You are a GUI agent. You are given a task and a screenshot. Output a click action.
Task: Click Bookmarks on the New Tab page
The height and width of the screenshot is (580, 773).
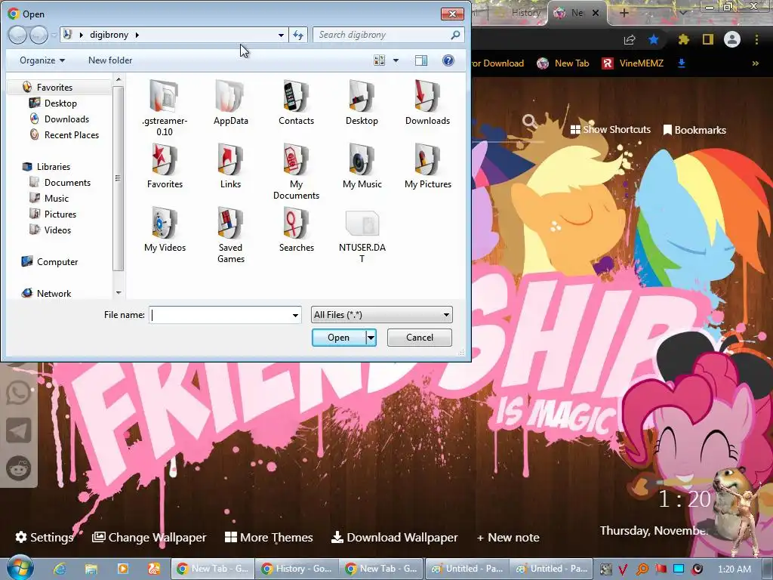point(694,130)
